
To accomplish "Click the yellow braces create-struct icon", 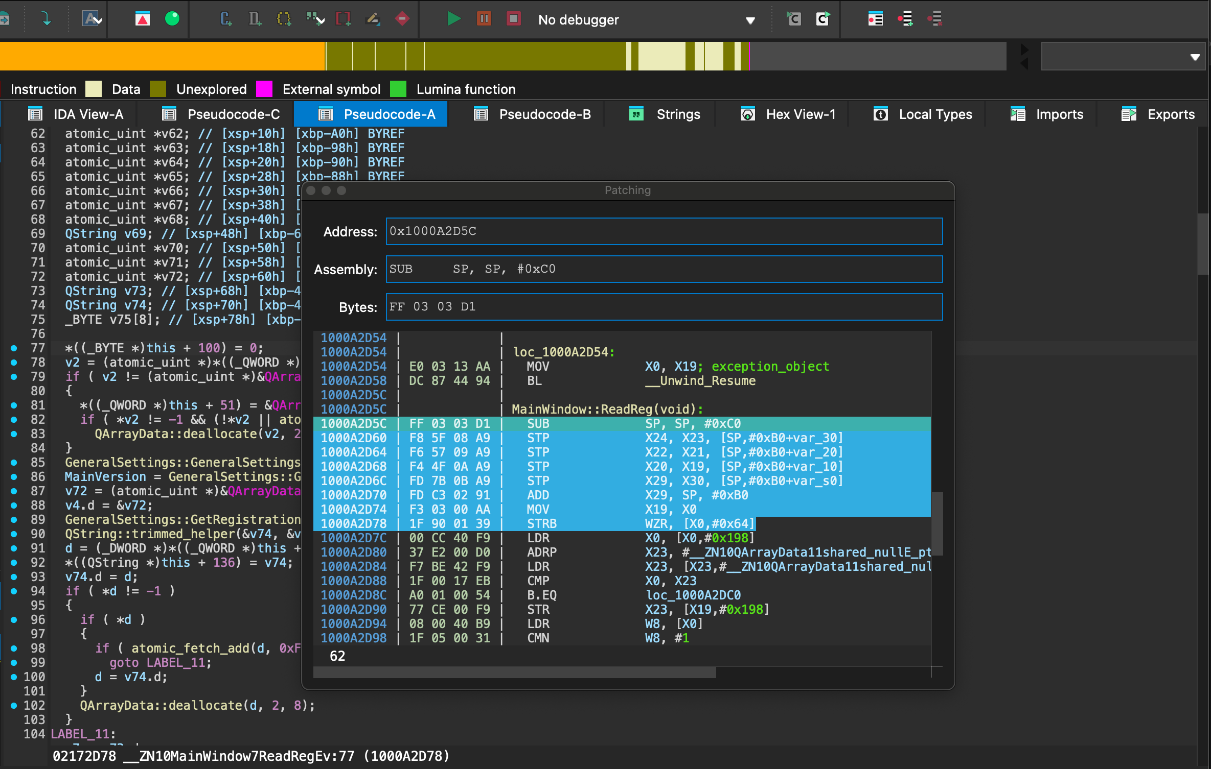I will [x=284, y=19].
